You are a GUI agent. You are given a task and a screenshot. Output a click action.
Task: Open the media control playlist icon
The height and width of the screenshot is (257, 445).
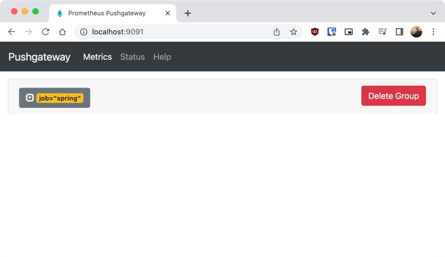point(382,32)
